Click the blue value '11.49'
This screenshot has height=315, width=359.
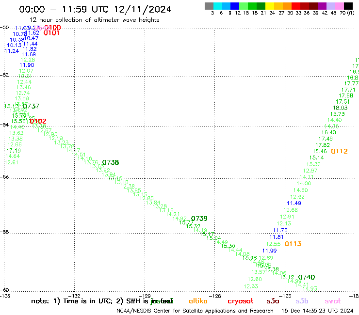[x=294, y=203]
